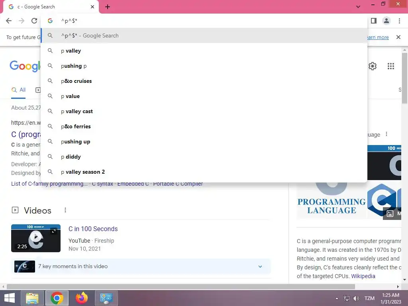The image size is (408, 306).
Task: Open the tab search dropdown arrow
Action: pyautogui.click(x=358, y=7)
